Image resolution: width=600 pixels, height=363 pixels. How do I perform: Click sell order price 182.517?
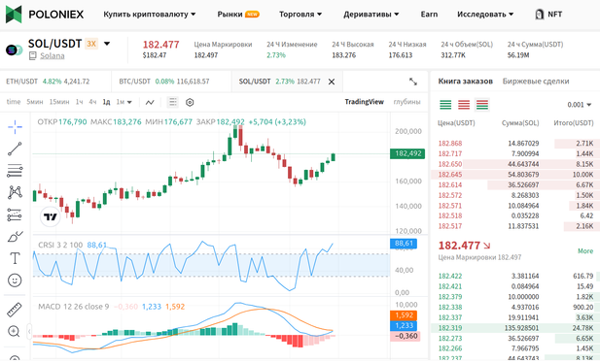[x=450, y=226]
